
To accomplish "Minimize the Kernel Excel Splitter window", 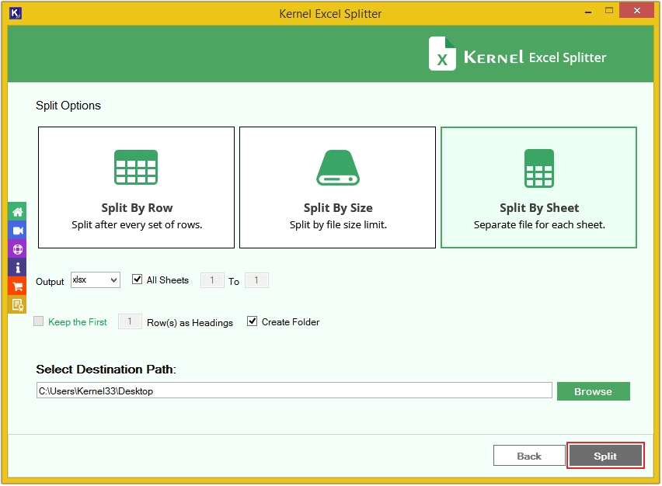I will [587, 12].
